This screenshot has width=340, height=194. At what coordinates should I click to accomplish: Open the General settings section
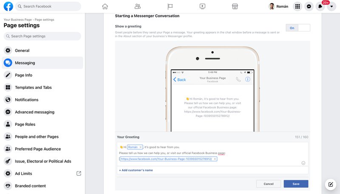pos(42,50)
